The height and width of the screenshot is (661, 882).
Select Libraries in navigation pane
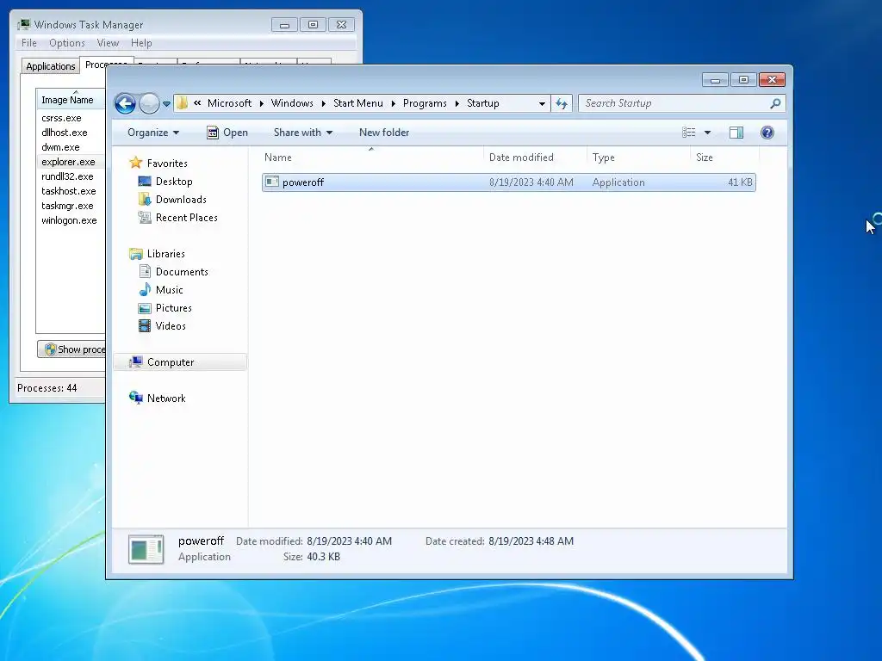[x=165, y=254]
